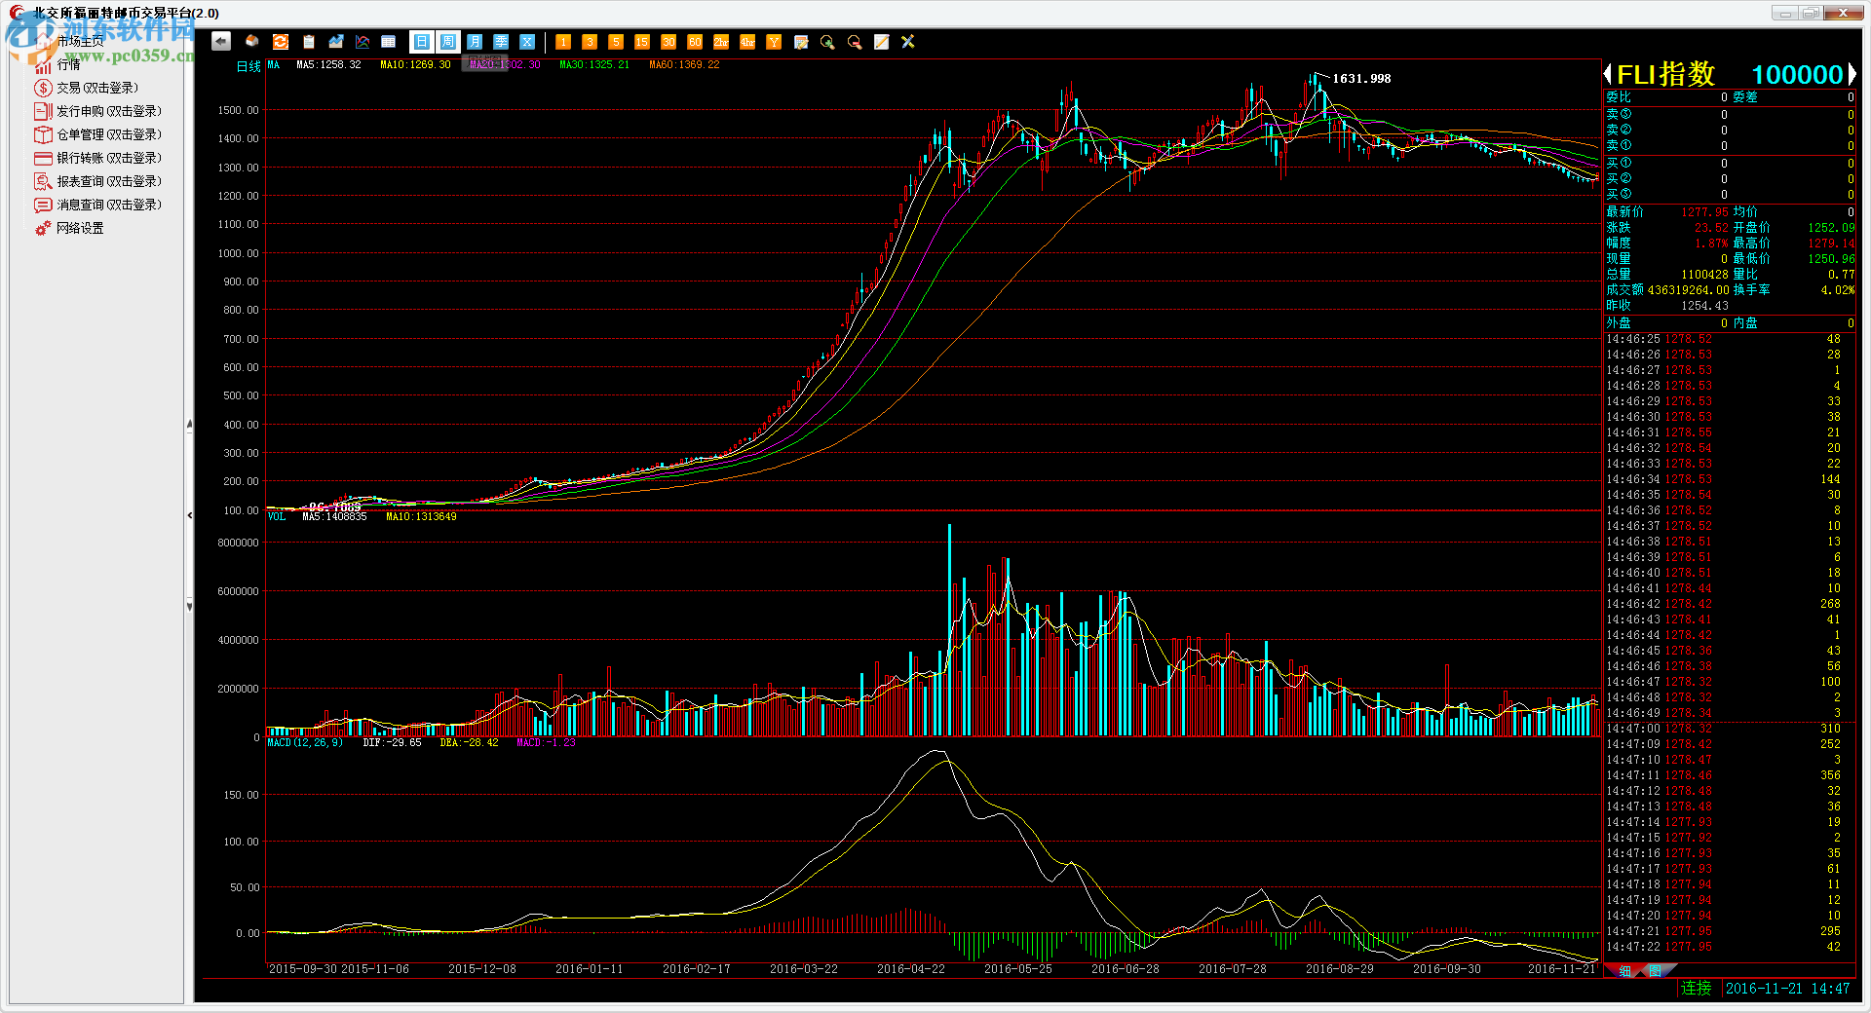Switch to the 细 detail tab
Image resolution: width=1871 pixels, height=1013 pixels.
pos(1624,970)
